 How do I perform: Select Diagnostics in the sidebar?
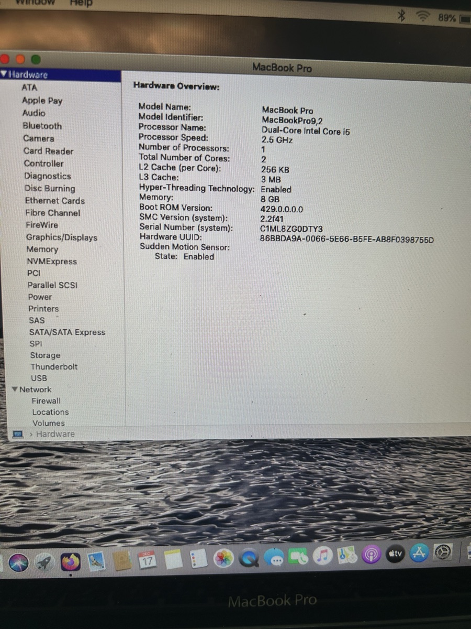coord(47,176)
